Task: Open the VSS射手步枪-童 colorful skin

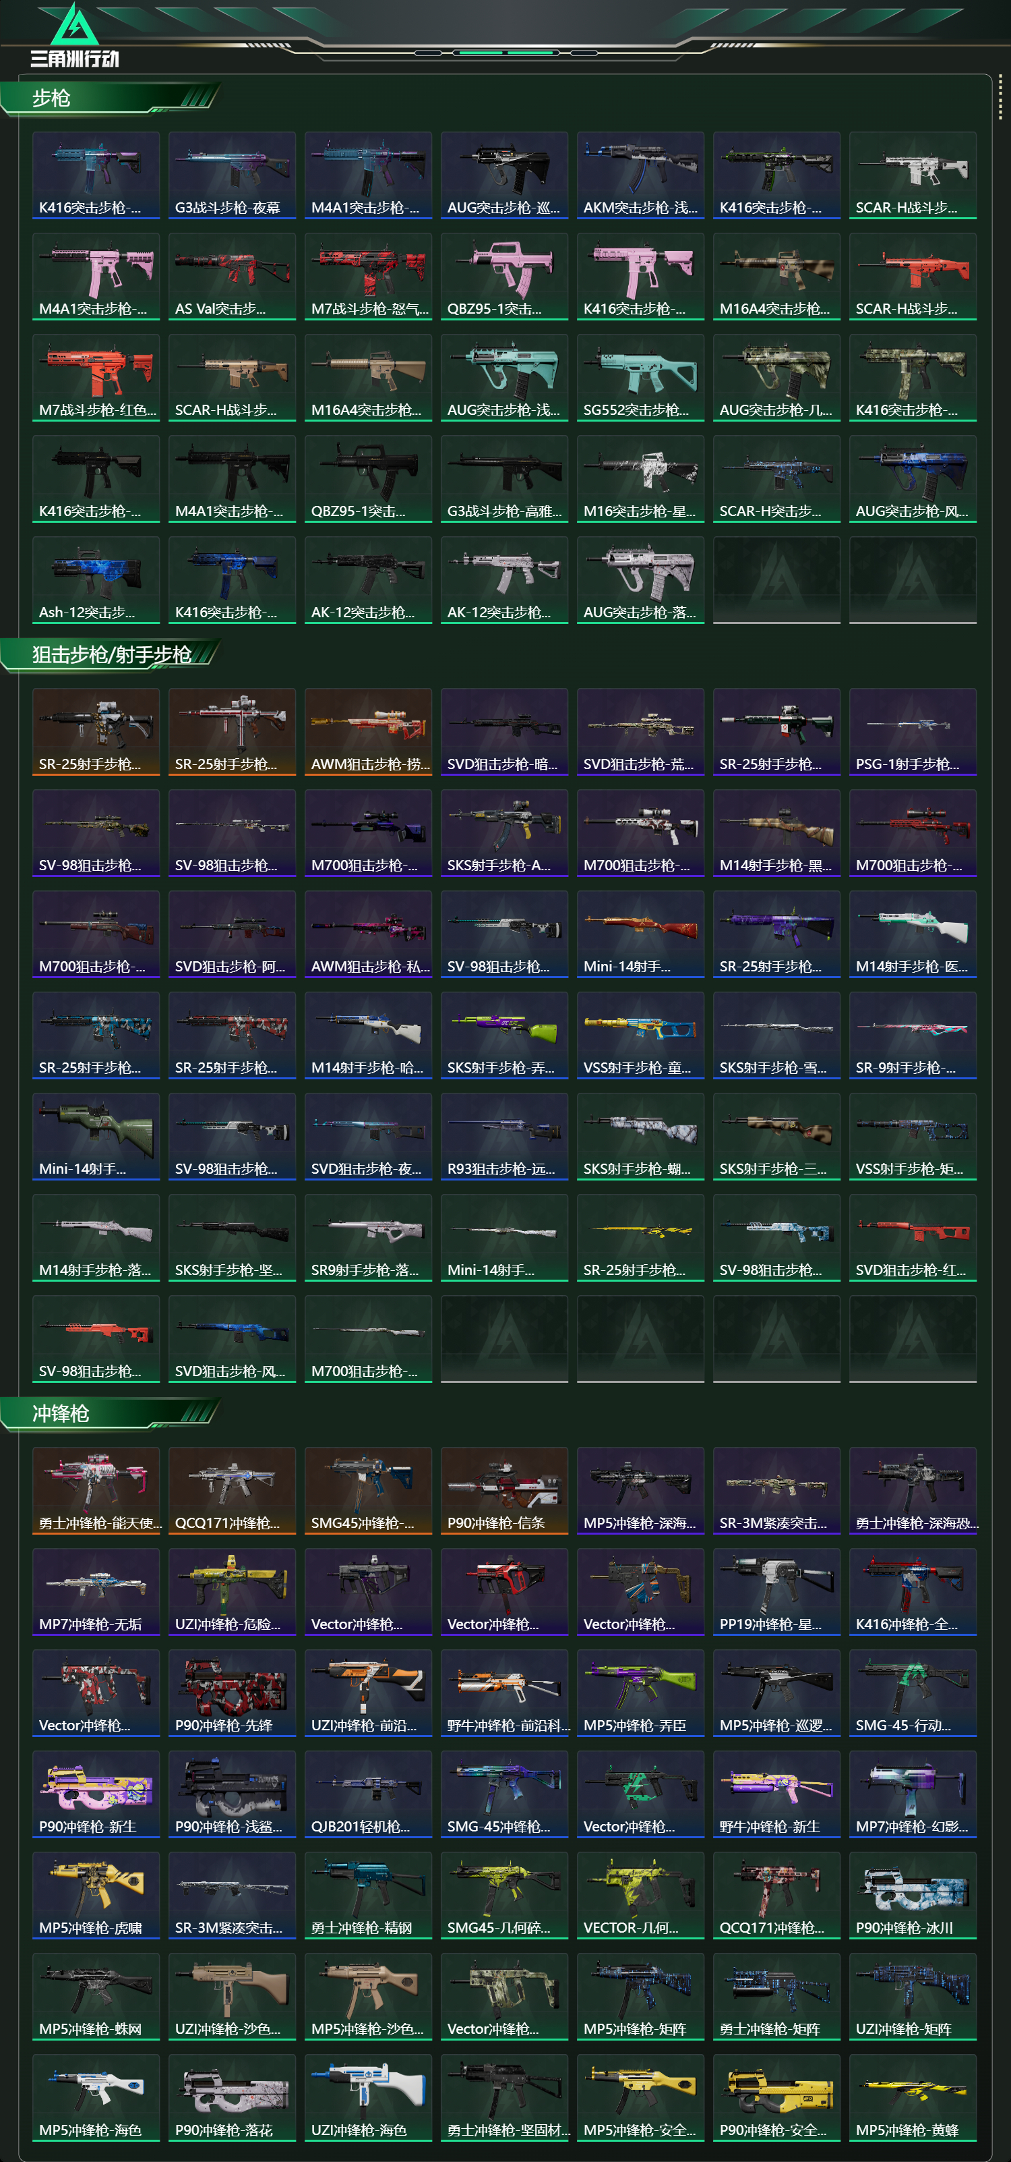Action: (x=640, y=1035)
